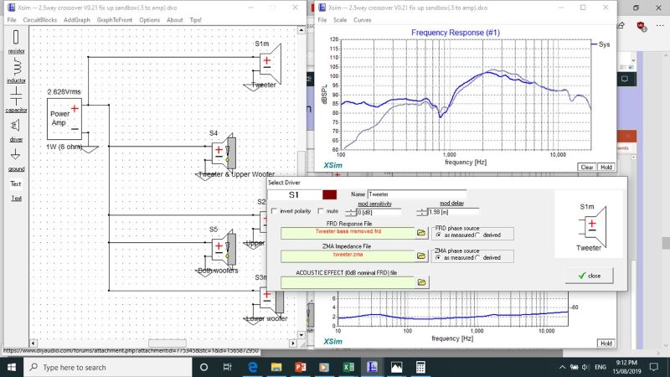Open File Explorer from taskbar
670x377 pixels.
tap(276, 367)
